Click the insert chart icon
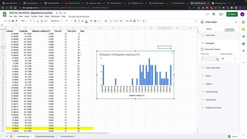 pyautogui.click(x=134, y=21)
